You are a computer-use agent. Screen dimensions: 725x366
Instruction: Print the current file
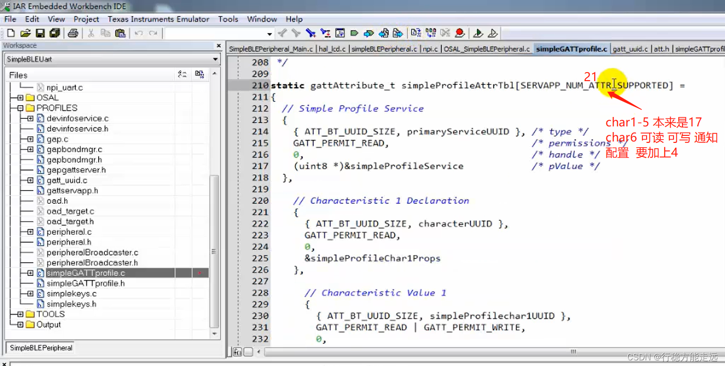(73, 33)
